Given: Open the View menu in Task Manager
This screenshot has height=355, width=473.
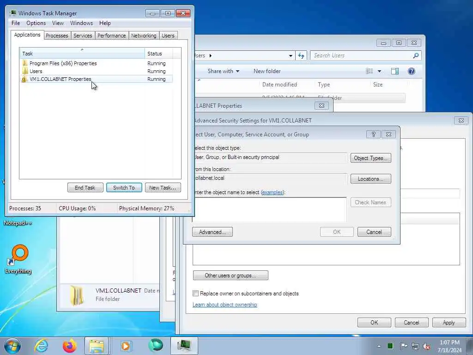Looking at the screenshot, I should (x=58, y=23).
